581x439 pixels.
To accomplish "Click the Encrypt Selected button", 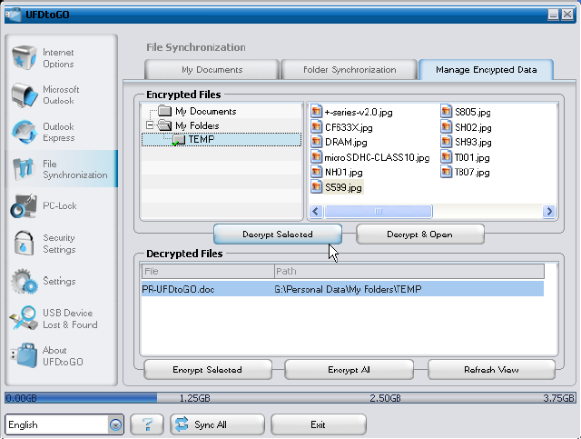I will [208, 370].
